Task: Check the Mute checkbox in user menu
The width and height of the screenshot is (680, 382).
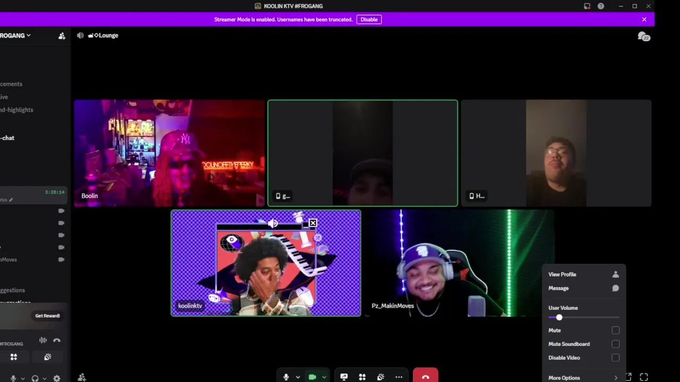Action: 615,330
